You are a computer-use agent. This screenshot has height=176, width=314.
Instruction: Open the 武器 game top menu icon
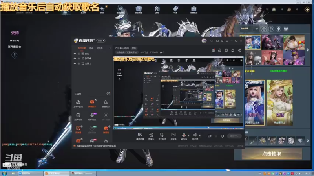pos(157,9)
